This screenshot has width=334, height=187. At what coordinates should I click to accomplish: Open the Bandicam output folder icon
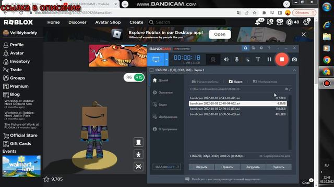[253, 48]
